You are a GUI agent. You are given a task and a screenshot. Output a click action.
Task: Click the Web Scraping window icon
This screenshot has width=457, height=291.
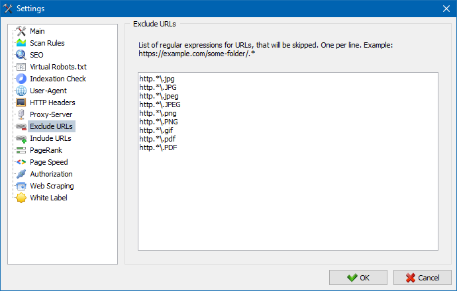pos(21,186)
